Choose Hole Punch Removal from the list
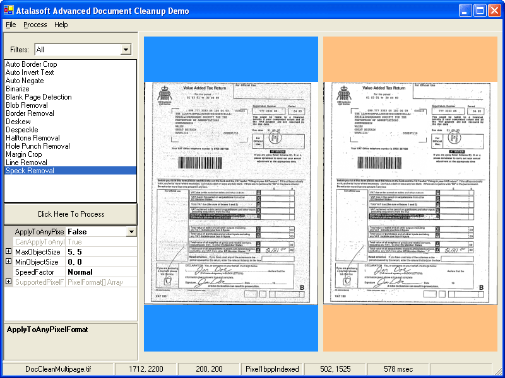This screenshot has width=505, height=378. (38, 146)
